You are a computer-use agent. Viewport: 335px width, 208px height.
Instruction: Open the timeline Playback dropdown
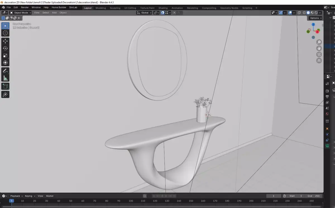pos(16,196)
